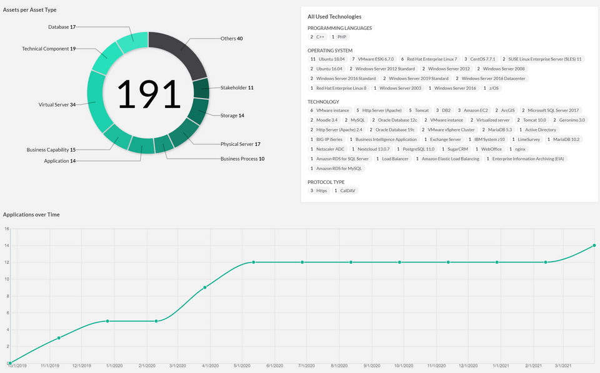Select the PHP programming language tag
The height and width of the screenshot is (373, 600).
[339, 37]
